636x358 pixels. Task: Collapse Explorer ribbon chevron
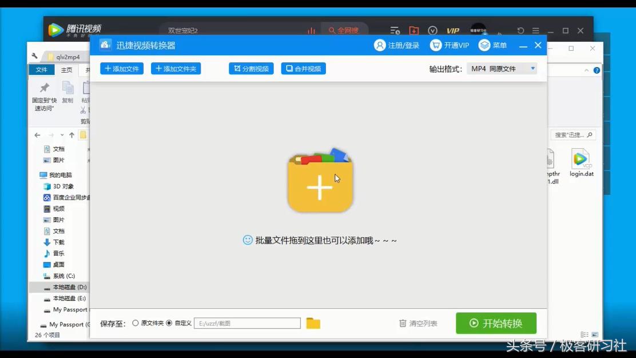coord(586,70)
